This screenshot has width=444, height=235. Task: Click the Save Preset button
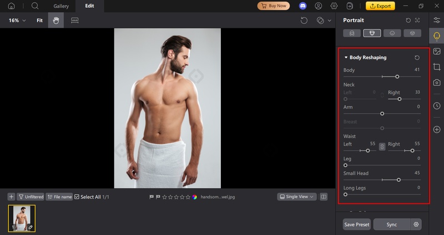pos(356,224)
